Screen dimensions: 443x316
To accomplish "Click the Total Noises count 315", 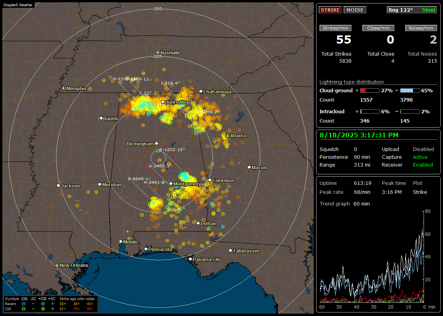I will 432,61.
